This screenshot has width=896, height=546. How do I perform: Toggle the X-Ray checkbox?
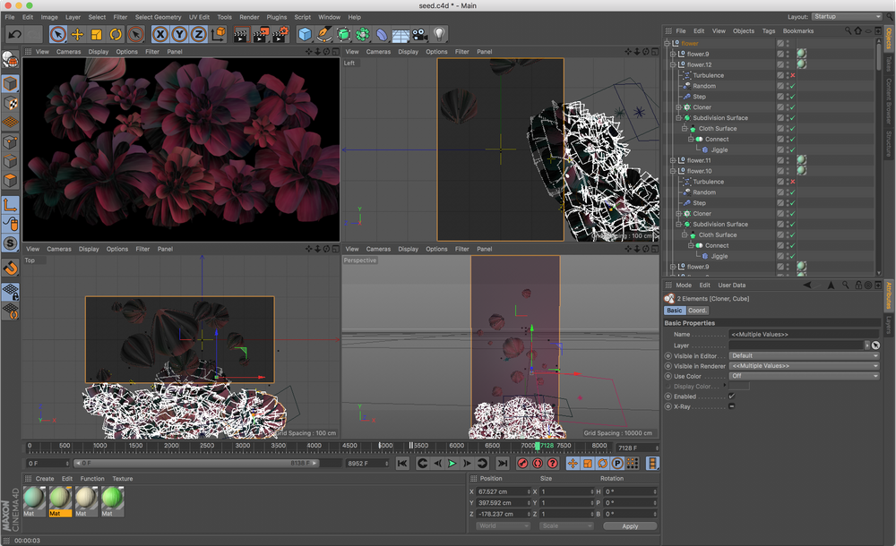(732, 406)
